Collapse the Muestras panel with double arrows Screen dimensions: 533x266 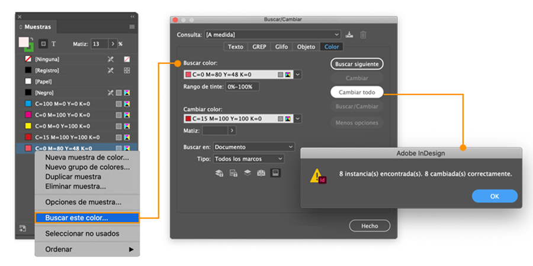coord(132,17)
